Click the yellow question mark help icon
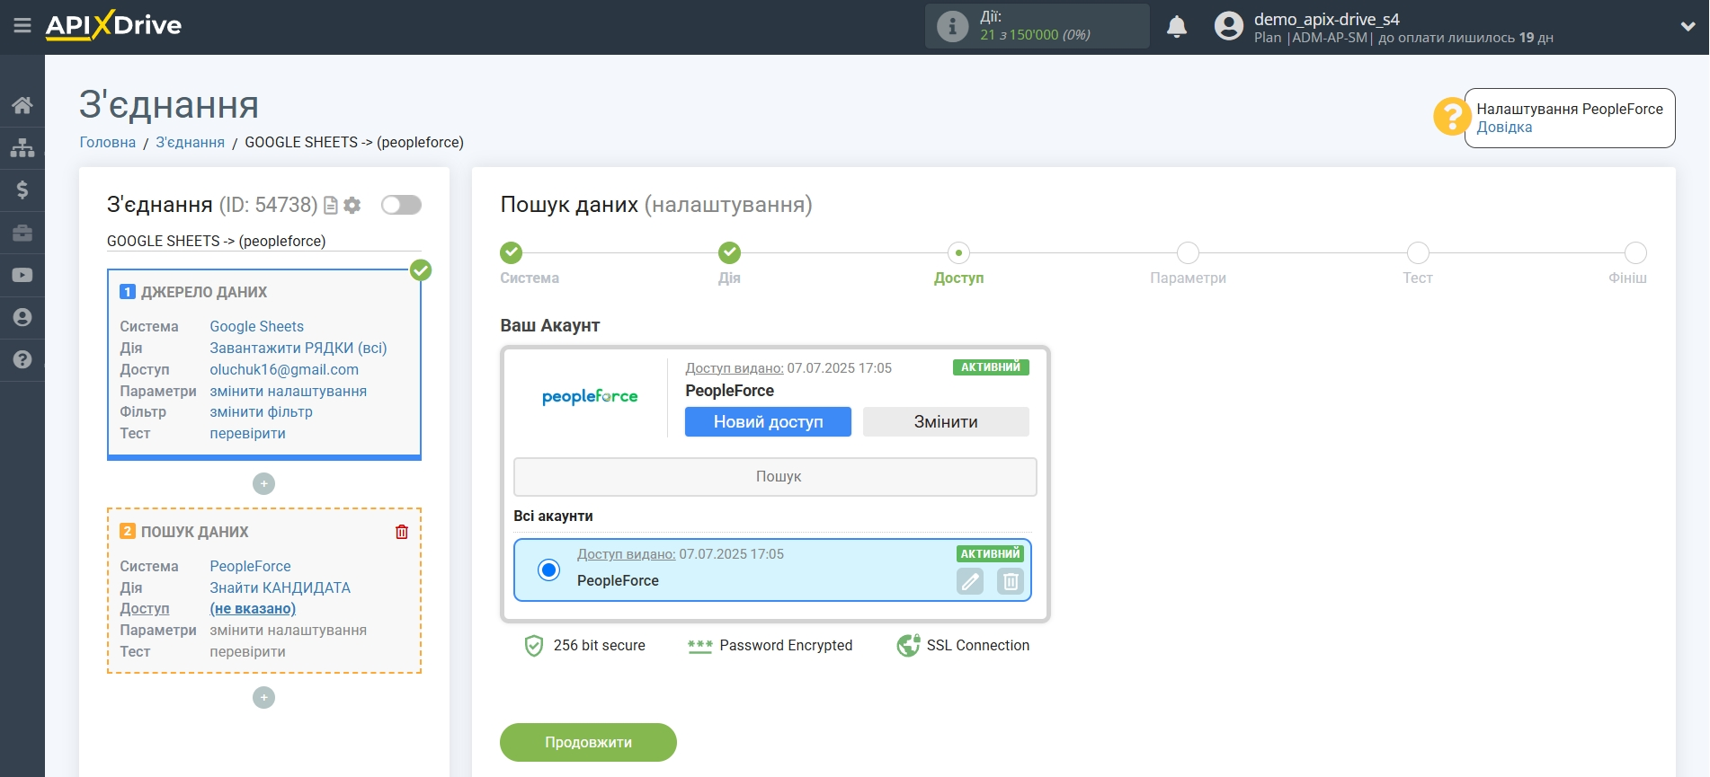Image resolution: width=1710 pixels, height=777 pixels. click(x=1451, y=117)
